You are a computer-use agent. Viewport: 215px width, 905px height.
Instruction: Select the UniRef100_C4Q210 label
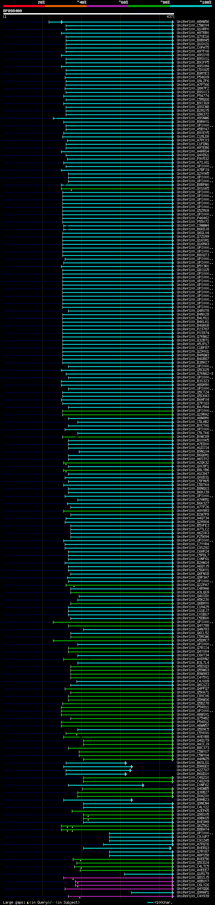(x=193, y=778)
